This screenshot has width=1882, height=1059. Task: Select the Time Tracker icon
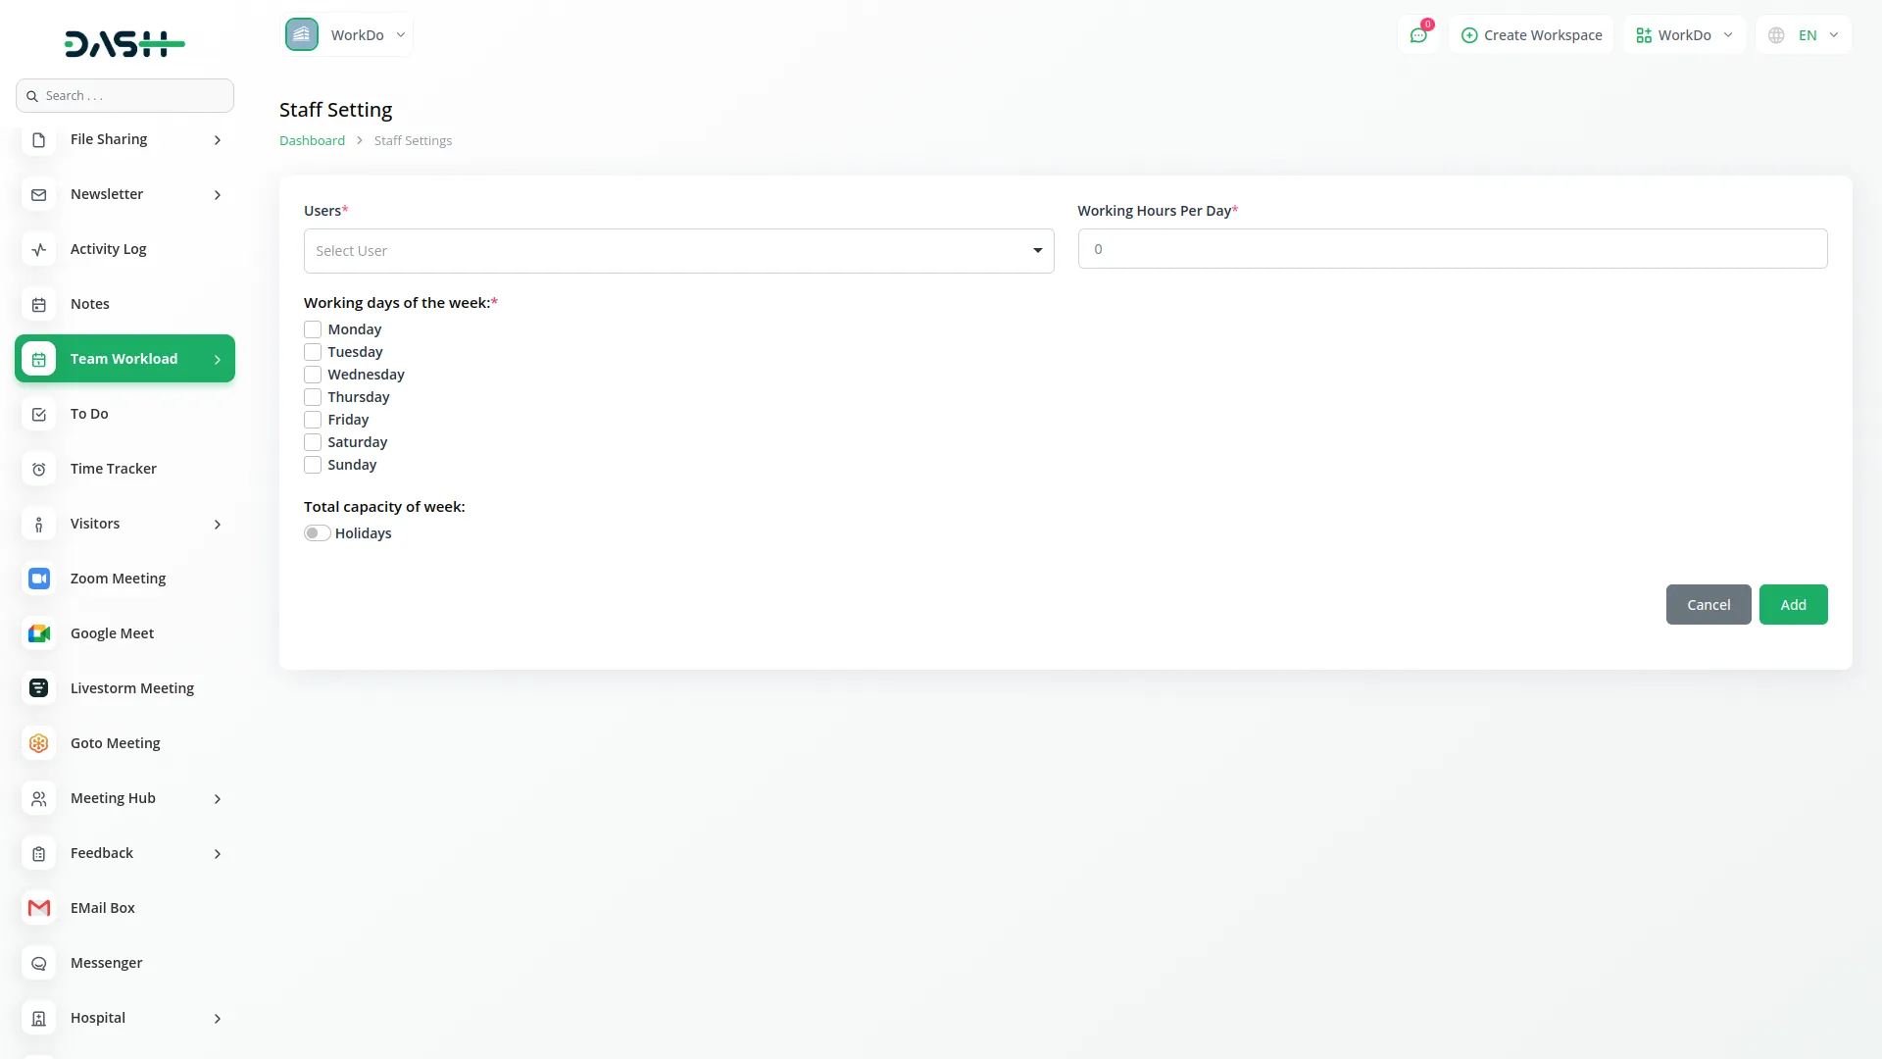pos(38,469)
